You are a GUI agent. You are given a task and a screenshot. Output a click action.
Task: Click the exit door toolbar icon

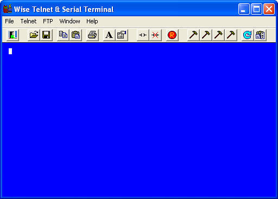12,35
